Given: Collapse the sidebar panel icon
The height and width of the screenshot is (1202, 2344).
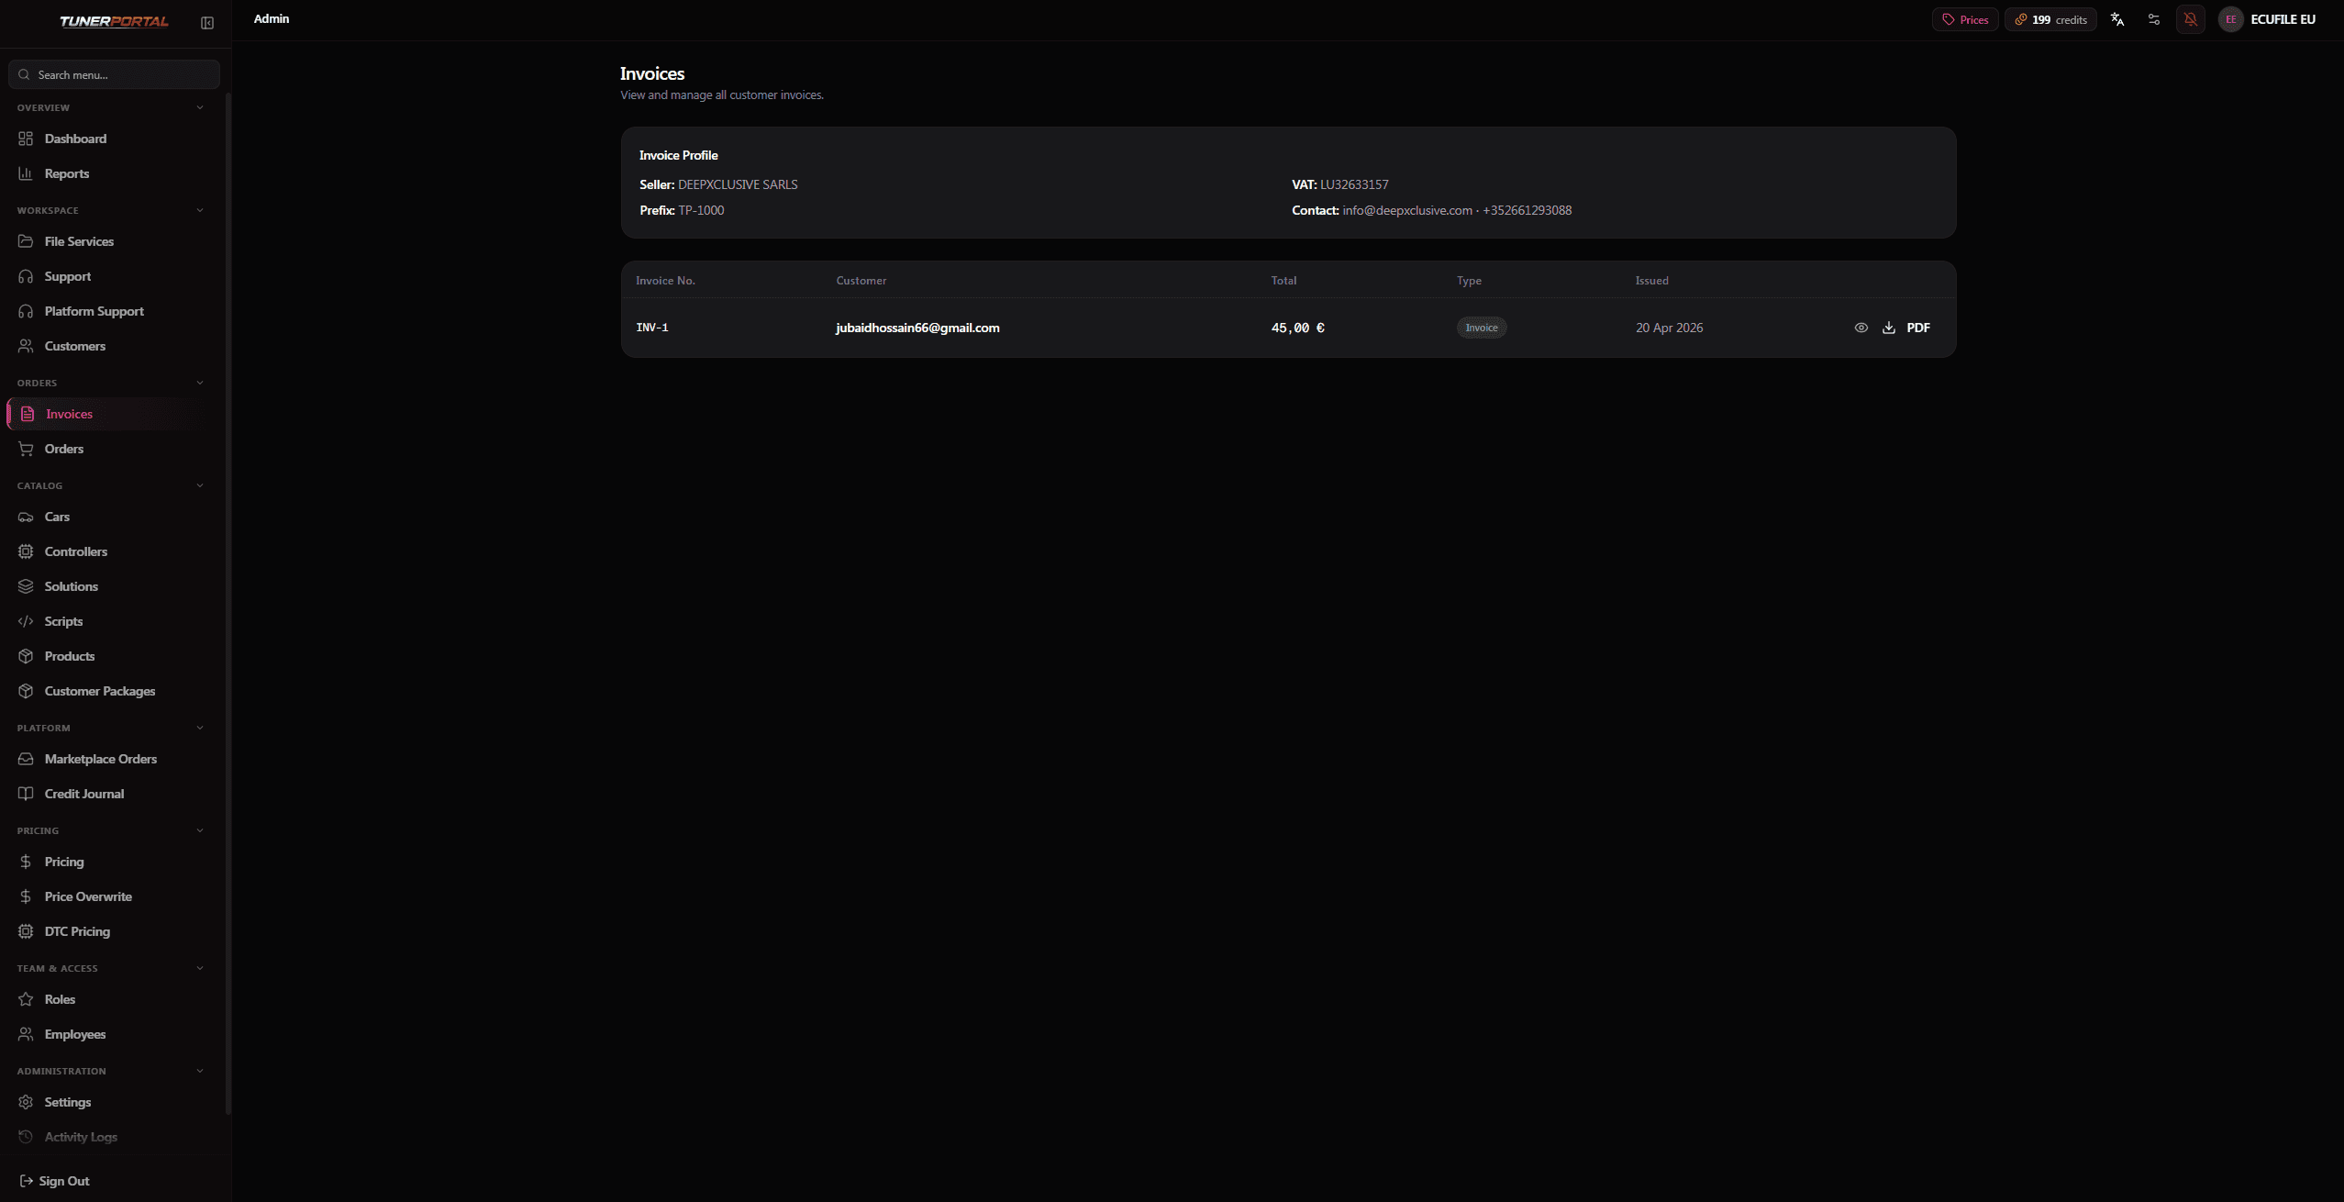Looking at the screenshot, I should (207, 22).
